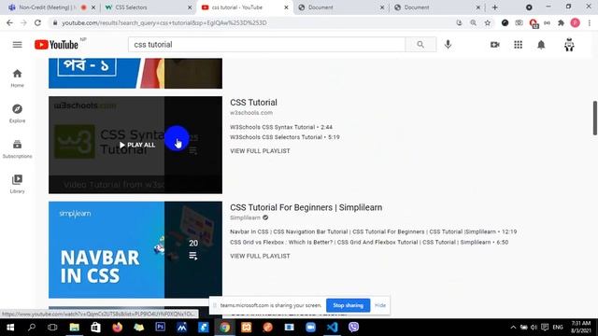Click the YouTube search input field
Viewport: 598px width, 336px height.
pyautogui.click(x=266, y=45)
